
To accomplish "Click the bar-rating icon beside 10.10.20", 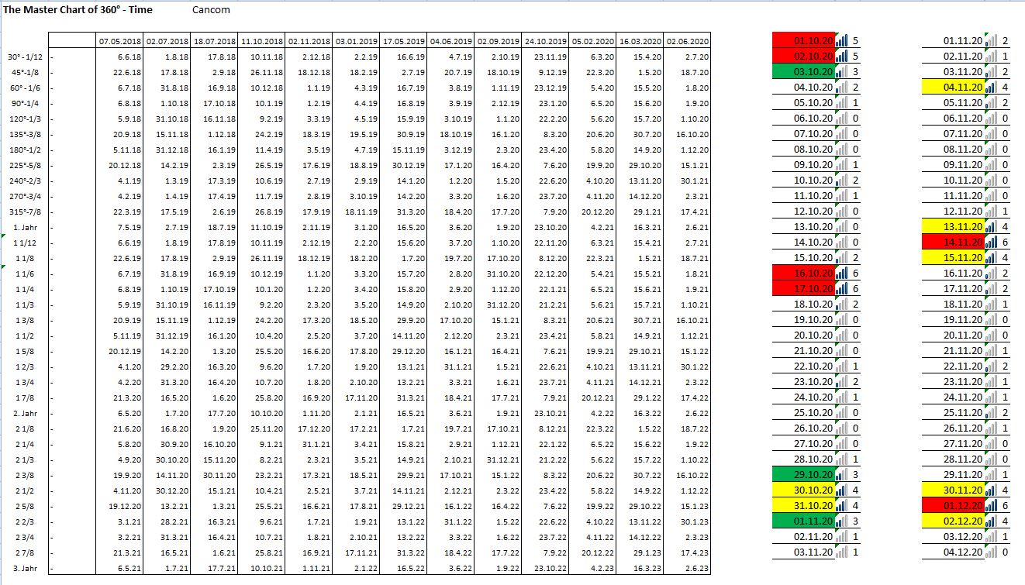I will [843, 181].
